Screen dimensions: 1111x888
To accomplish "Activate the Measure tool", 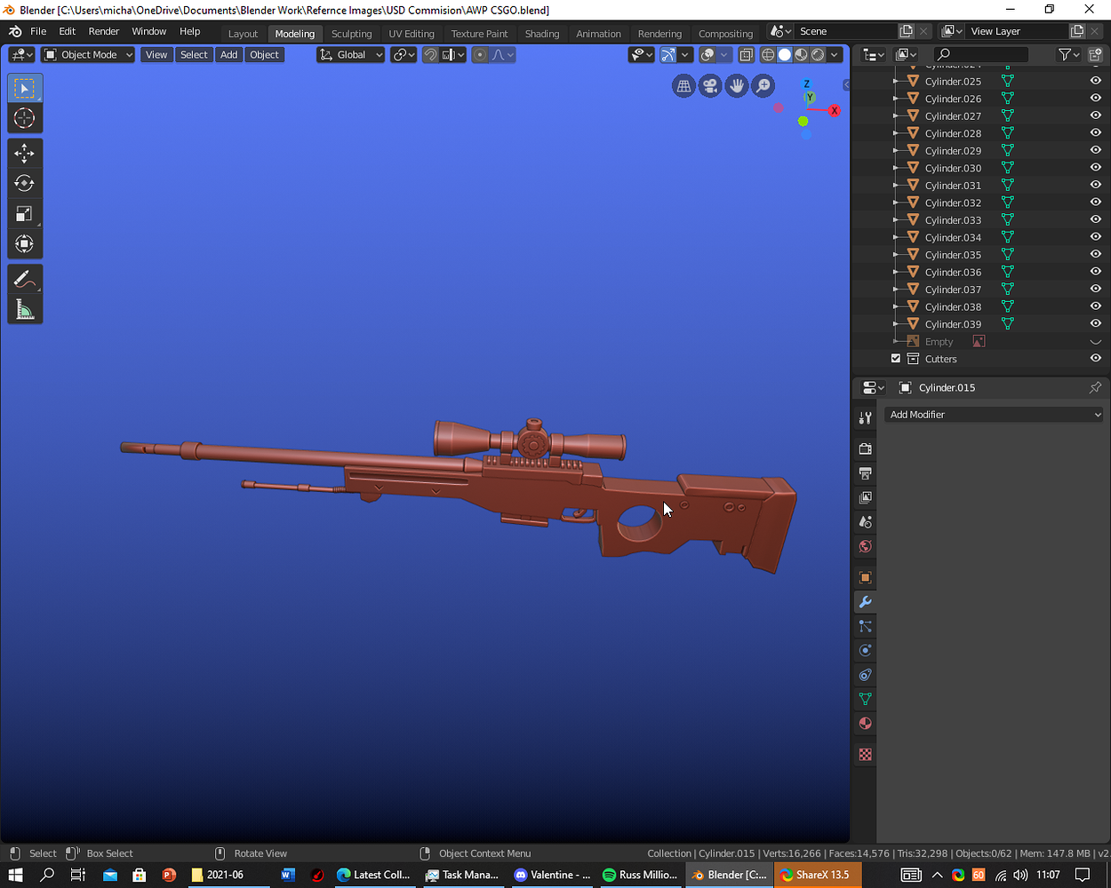I will (25, 309).
